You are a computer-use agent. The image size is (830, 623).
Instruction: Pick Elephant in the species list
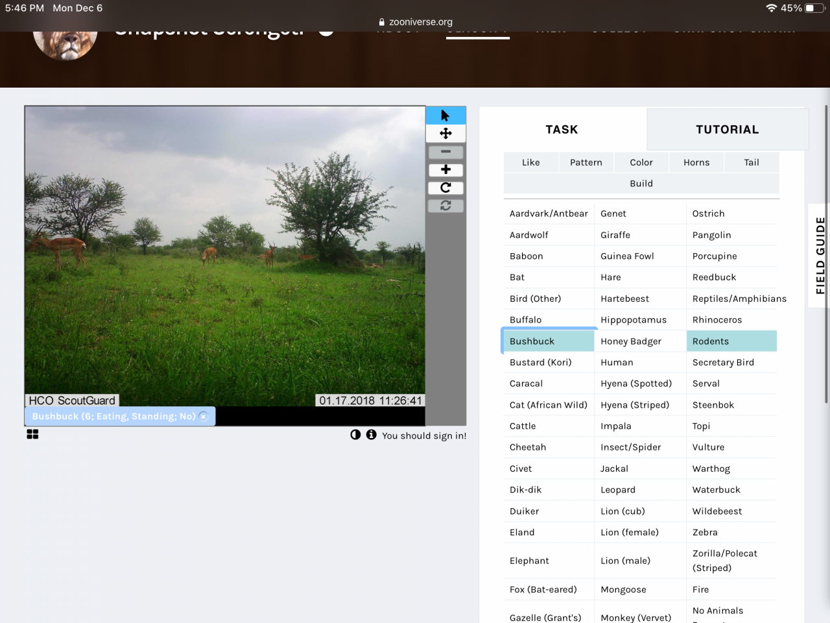tap(549, 561)
